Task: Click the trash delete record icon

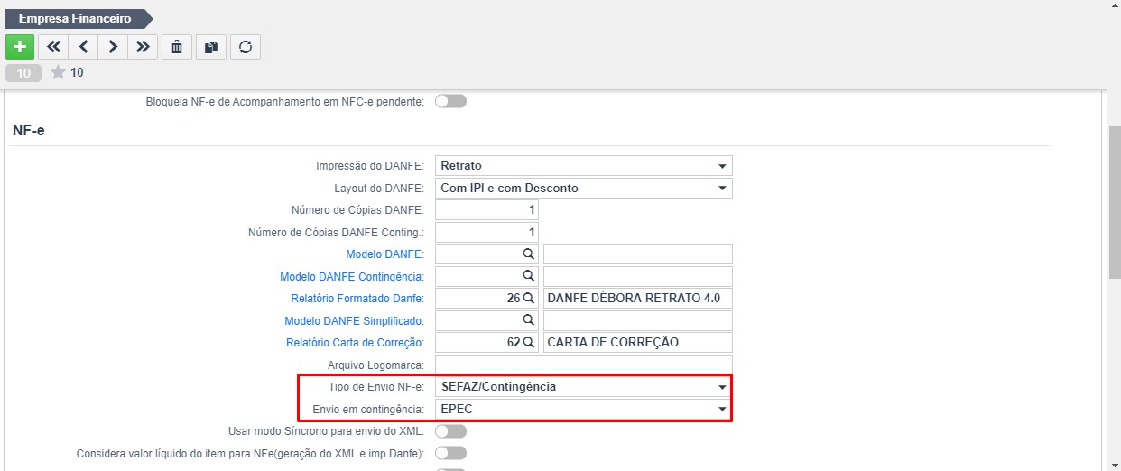Action: [177, 47]
